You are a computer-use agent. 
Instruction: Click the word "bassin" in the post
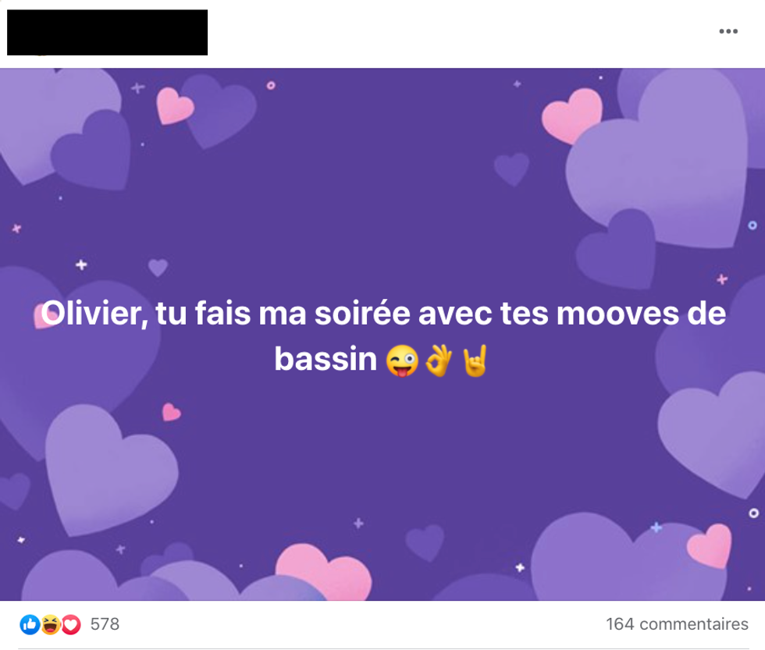point(326,360)
